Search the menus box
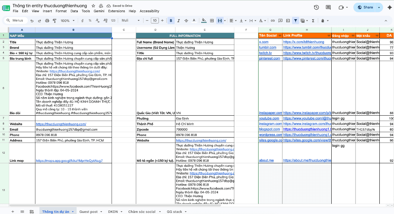Screen dimensions: 394x214 pos(16,21)
